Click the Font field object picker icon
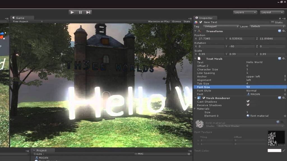The image size is (287, 161). (x=285, y=94)
